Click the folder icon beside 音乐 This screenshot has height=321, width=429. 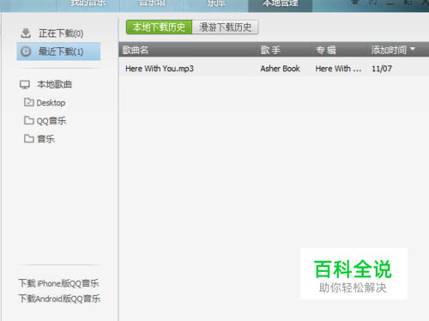29,139
